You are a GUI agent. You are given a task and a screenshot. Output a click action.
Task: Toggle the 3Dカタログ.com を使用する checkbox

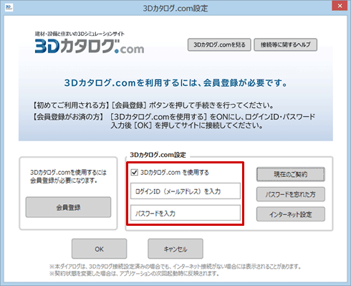coord(135,172)
